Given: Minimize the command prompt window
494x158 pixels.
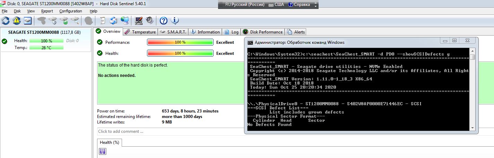Looking at the screenshot, I should click(x=445, y=40).
